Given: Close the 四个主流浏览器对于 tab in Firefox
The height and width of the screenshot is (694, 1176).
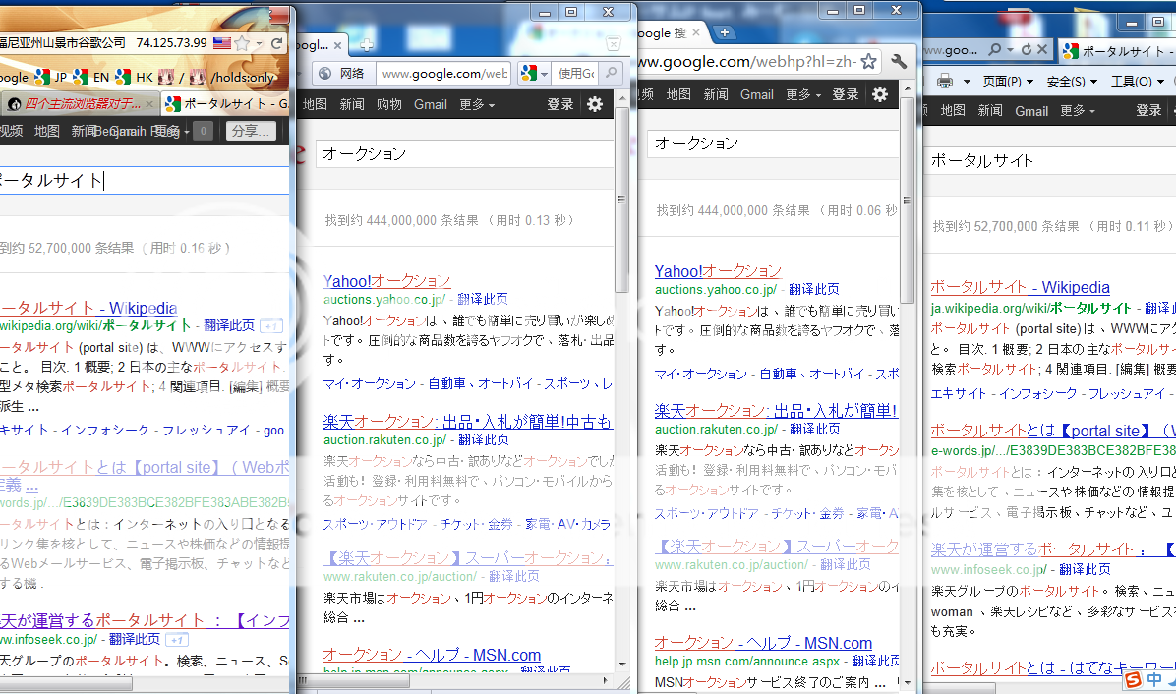Looking at the screenshot, I should click(149, 104).
